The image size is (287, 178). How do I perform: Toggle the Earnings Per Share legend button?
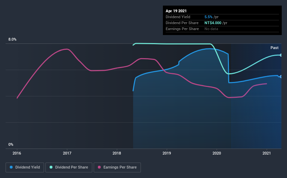(117, 167)
